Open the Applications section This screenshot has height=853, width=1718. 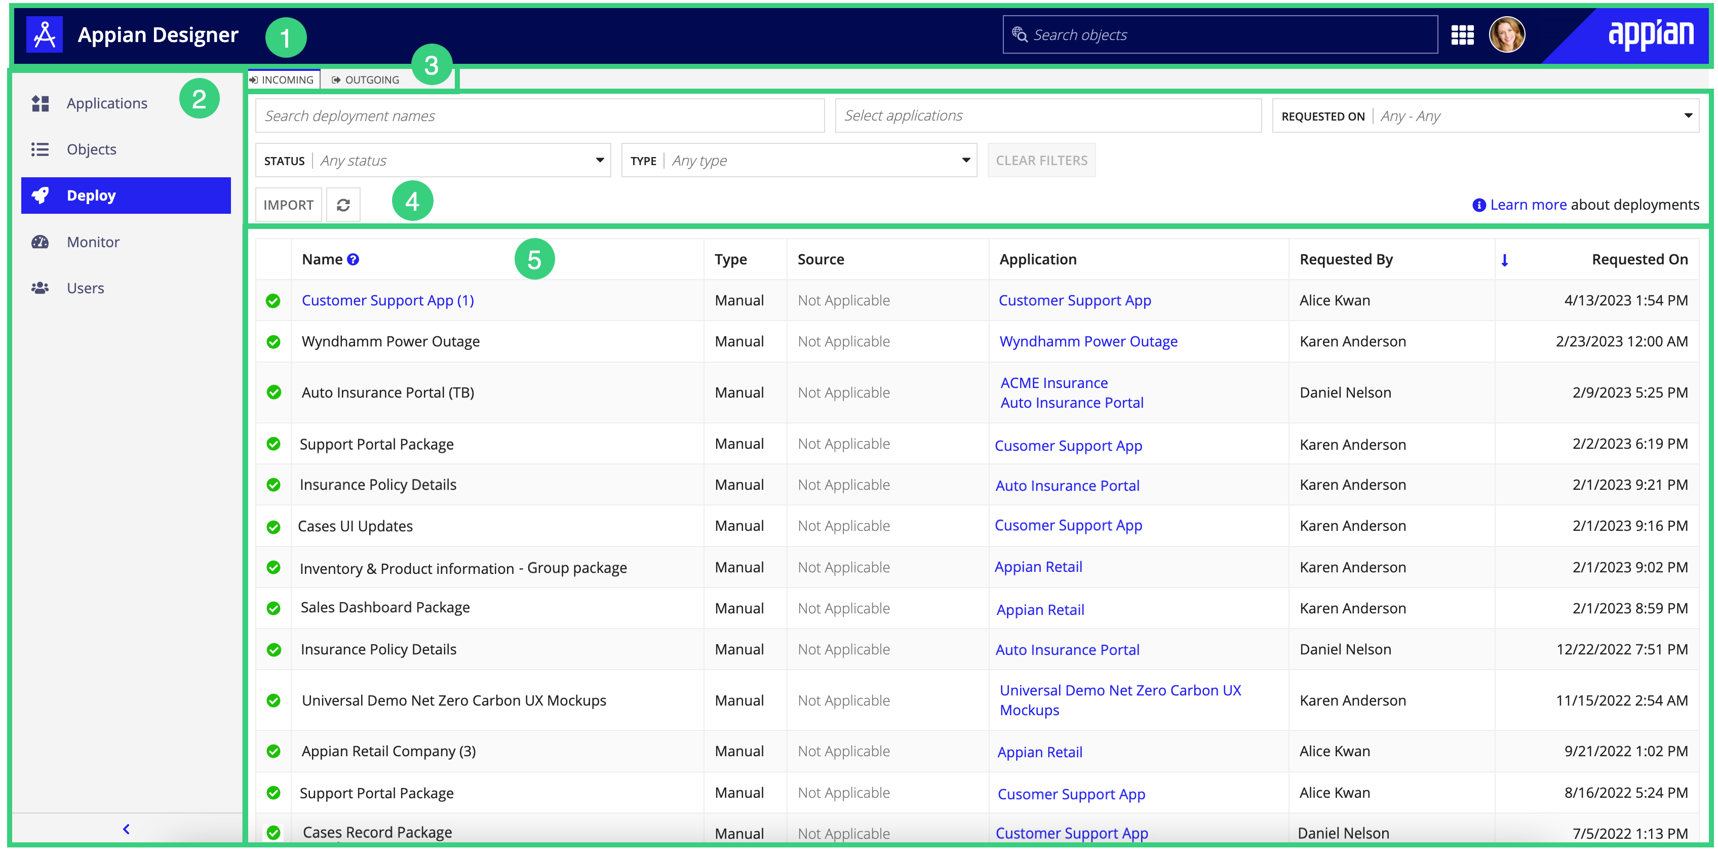pos(107,103)
